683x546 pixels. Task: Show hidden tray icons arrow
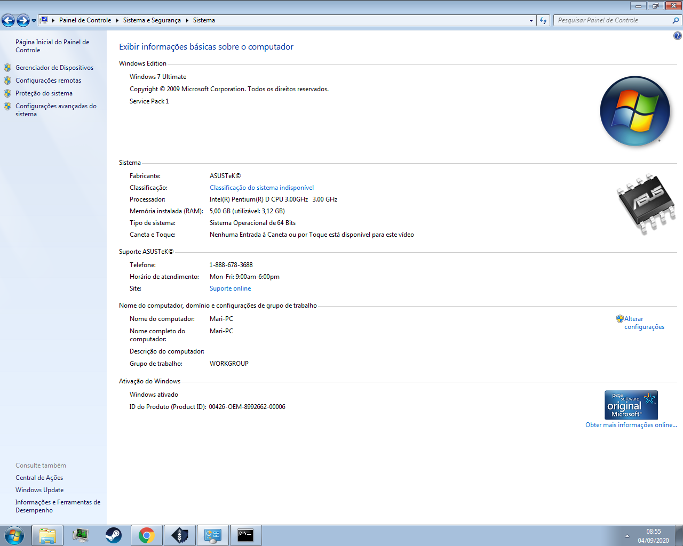click(x=627, y=536)
